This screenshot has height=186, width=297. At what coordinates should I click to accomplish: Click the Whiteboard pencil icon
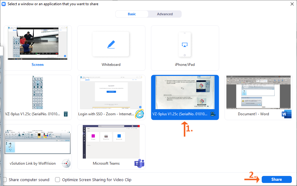(110, 44)
